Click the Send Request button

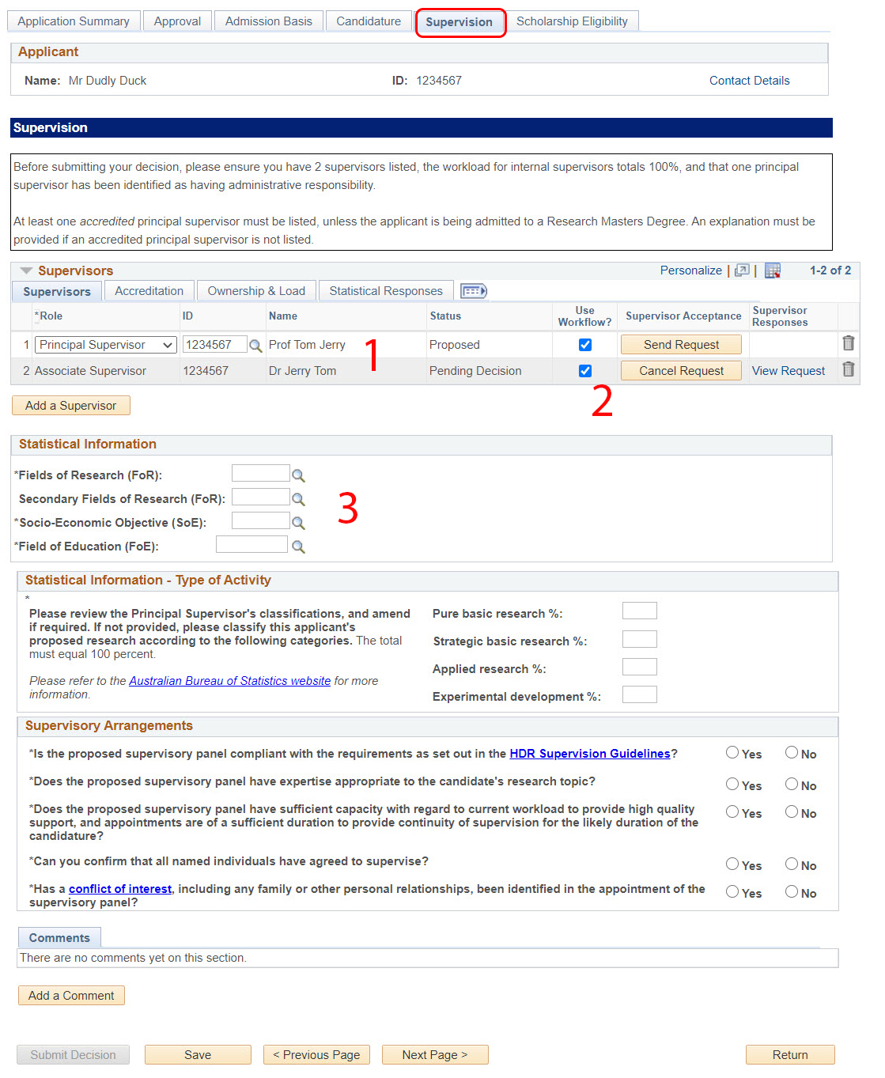tap(681, 345)
